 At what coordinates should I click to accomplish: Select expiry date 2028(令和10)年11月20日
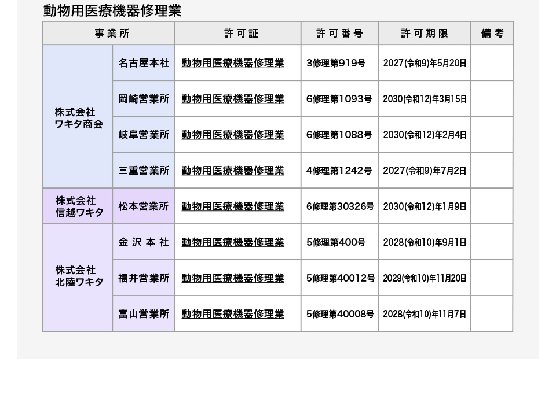425,278
